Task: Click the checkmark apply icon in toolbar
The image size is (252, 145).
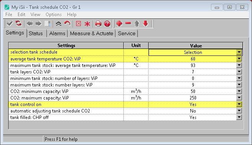Action: click(x=10, y=24)
